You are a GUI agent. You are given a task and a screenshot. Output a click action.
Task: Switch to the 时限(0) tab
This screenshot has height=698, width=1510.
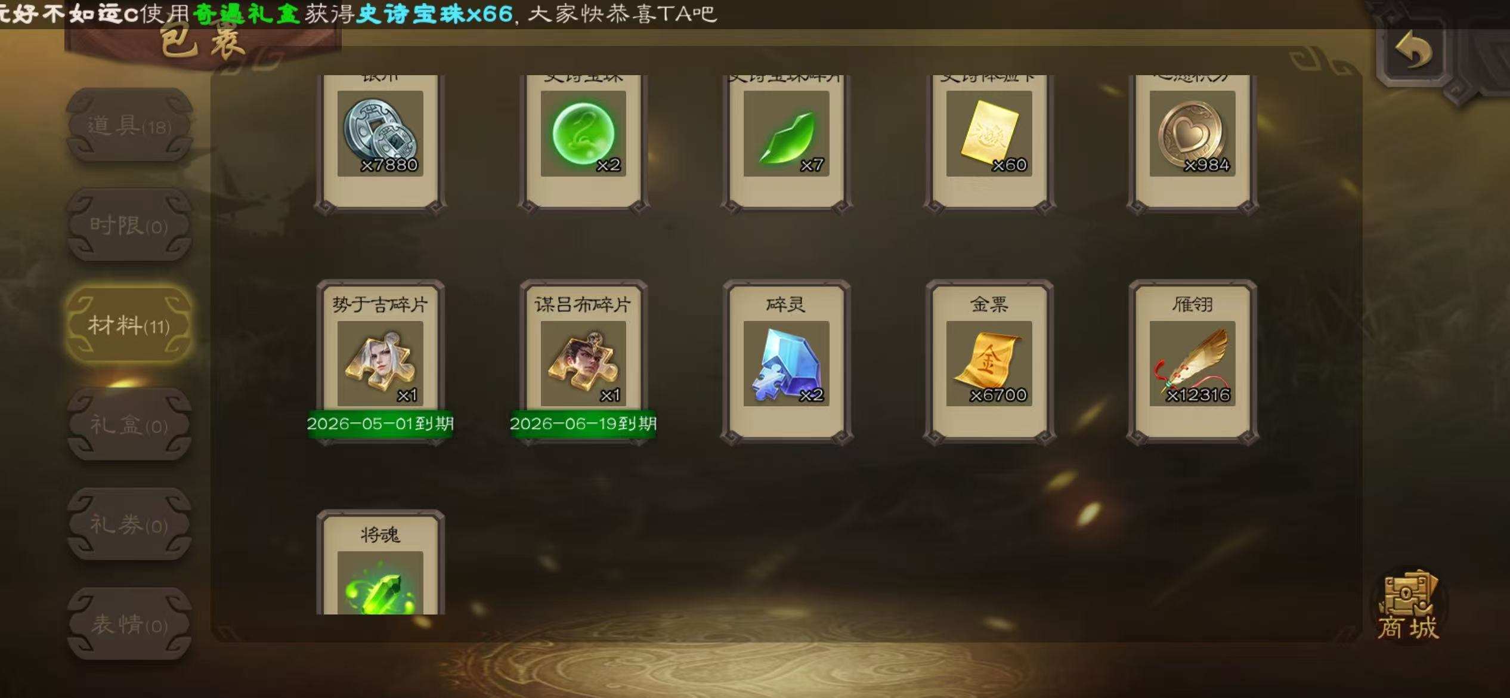click(129, 225)
